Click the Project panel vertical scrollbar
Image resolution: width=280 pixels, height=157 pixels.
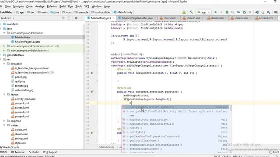coord(84,85)
